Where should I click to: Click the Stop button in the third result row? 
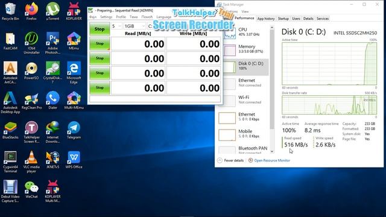tap(100, 73)
